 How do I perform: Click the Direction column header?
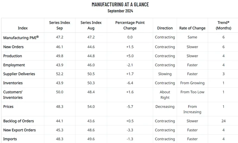(x=165, y=28)
